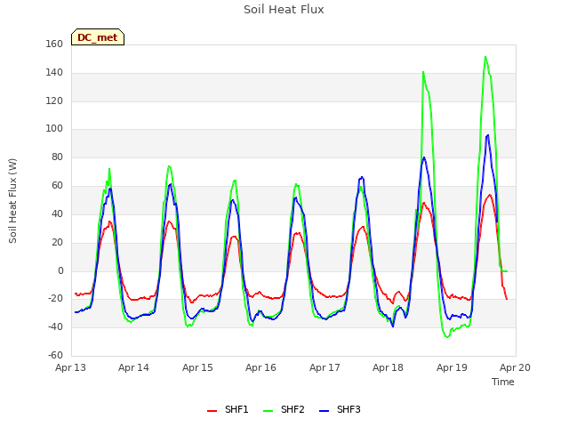Click the 20 y-axis tick label

tap(57, 242)
